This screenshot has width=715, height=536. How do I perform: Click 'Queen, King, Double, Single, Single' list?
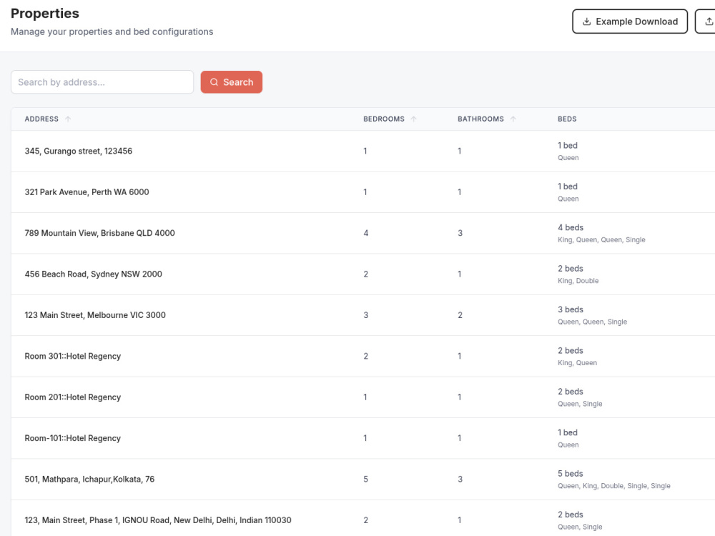(x=613, y=486)
